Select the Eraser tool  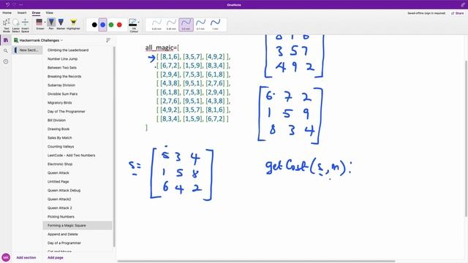point(39,24)
